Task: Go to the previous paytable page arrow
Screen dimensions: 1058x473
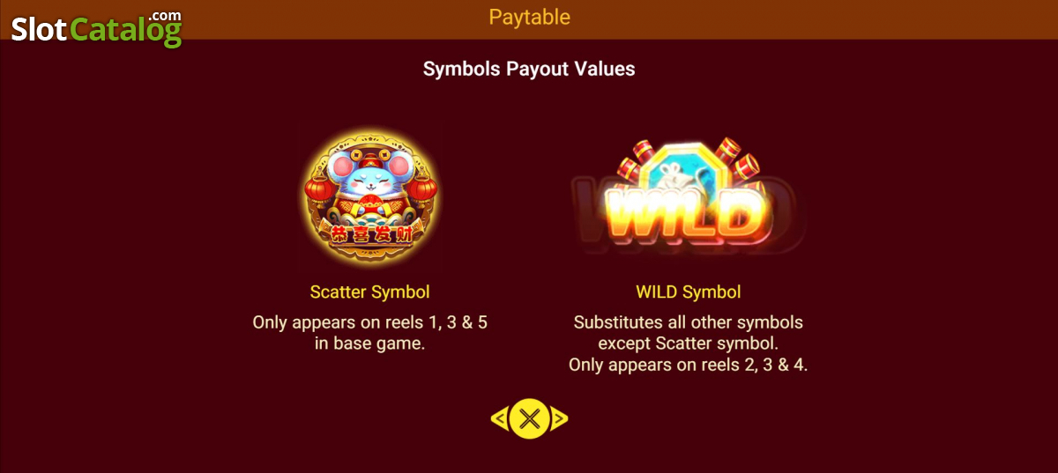Action: tap(499, 419)
